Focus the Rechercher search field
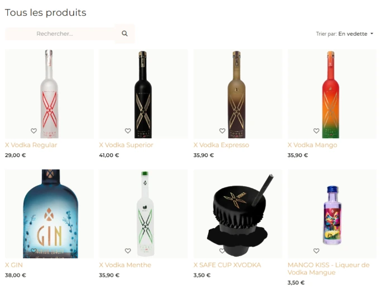Viewport: 385px width, 293px height. [60, 34]
